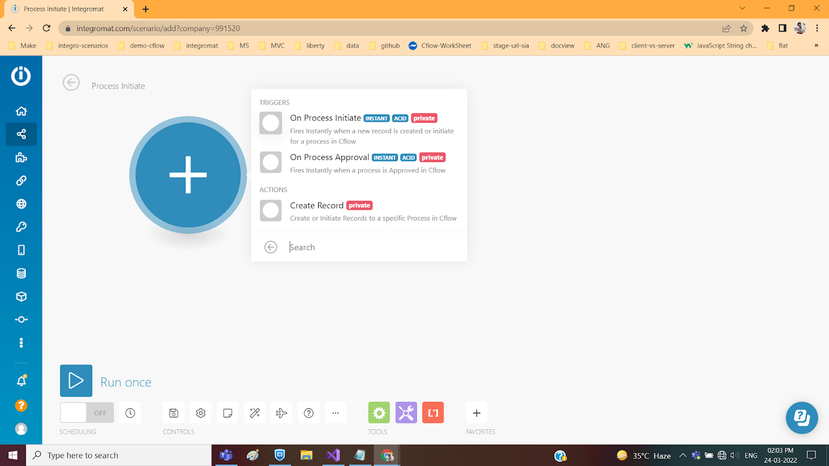Screen dimensions: 829x466
Task: Show hidden system tray icons
Action: point(683,455)
